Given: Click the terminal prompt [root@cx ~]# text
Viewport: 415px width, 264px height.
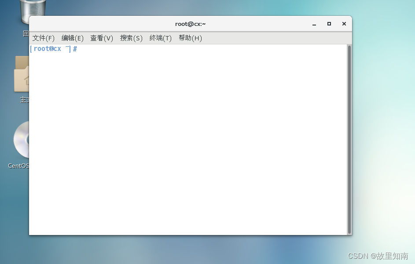Looking at the screenshot, I should (x=53, y=49).
